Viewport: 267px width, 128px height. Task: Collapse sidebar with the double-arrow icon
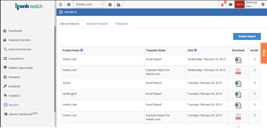click(61, 4)
